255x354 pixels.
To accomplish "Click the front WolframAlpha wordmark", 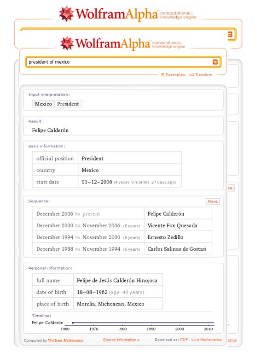I will click(x=112, y=44).
